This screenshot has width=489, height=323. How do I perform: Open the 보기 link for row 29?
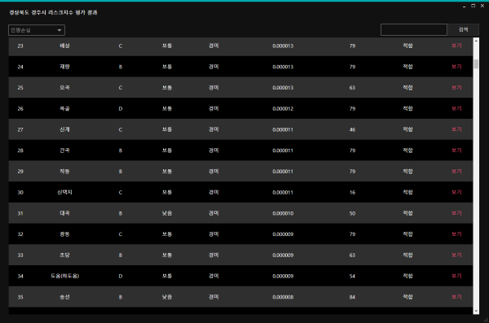point(456,172)
